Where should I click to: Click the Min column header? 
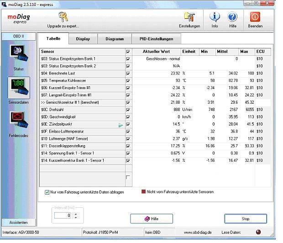tap(207, 52)
